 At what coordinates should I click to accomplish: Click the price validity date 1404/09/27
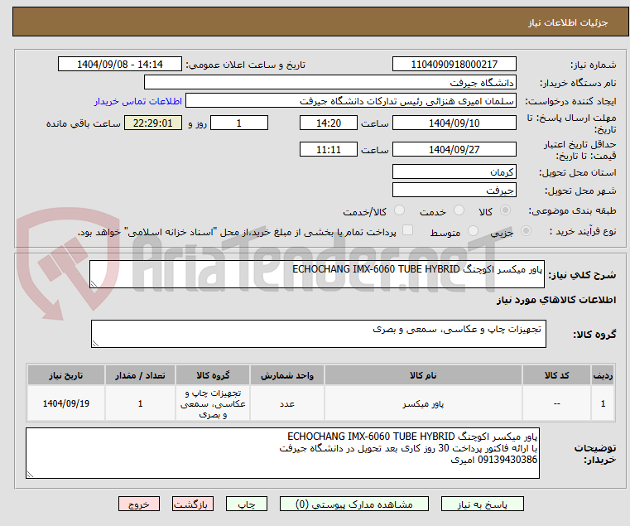[x=454, y=149]
